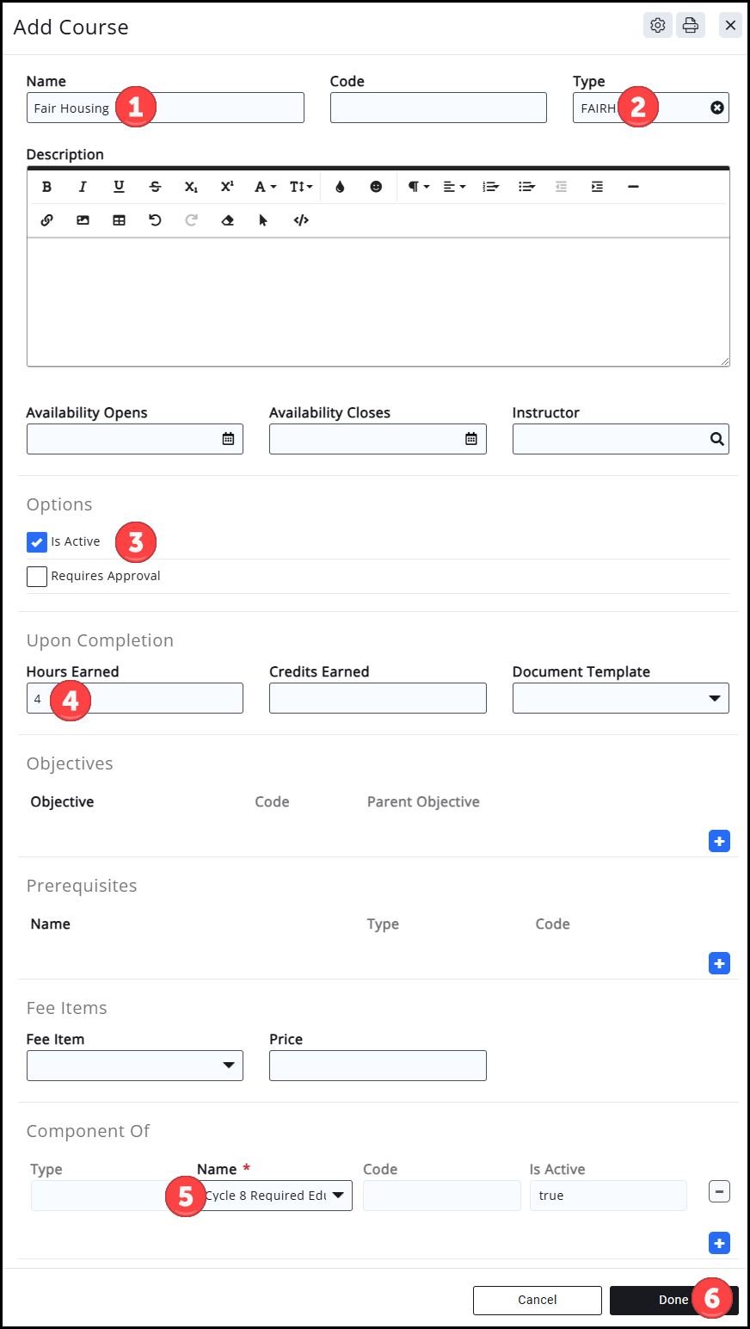Click the undo icon in editor toolbar
750x1329 pixels.
click(x=155, y=220)
